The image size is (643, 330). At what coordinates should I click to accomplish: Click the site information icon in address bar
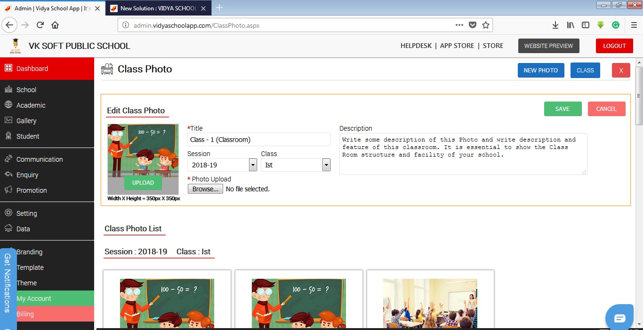coord(126,25)
